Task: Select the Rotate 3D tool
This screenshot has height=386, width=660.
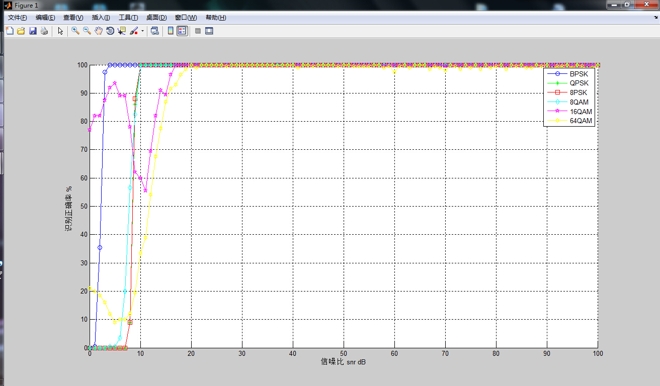Action: [110, 31]
